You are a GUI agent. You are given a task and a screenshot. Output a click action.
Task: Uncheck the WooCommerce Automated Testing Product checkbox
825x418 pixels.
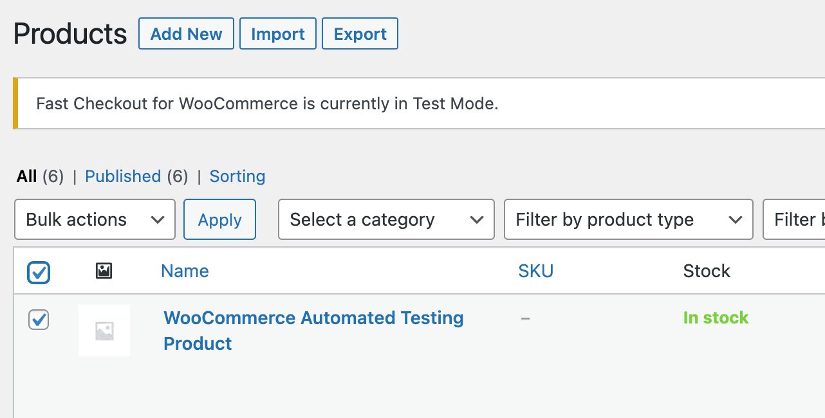tap(39, 319)
